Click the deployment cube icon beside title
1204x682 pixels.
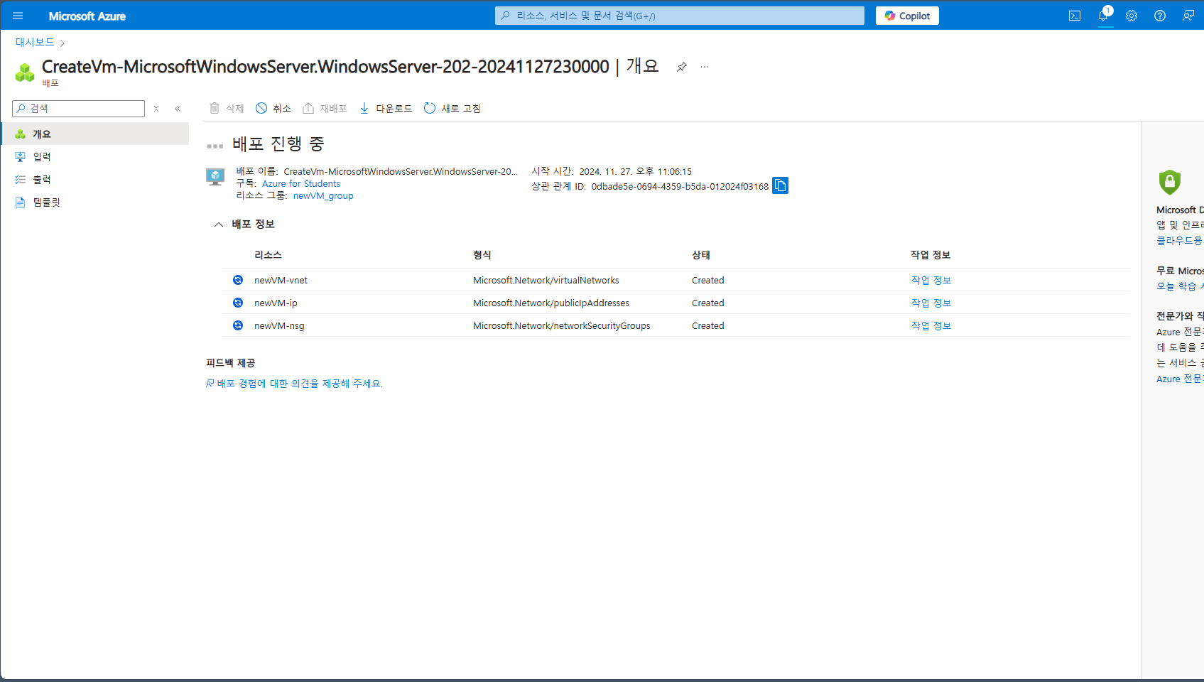pyautogui.click(x=25, y=72)
